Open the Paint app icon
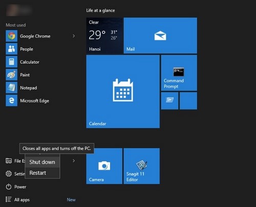This screenshot has width=256, height=207. tap(12, 75)
